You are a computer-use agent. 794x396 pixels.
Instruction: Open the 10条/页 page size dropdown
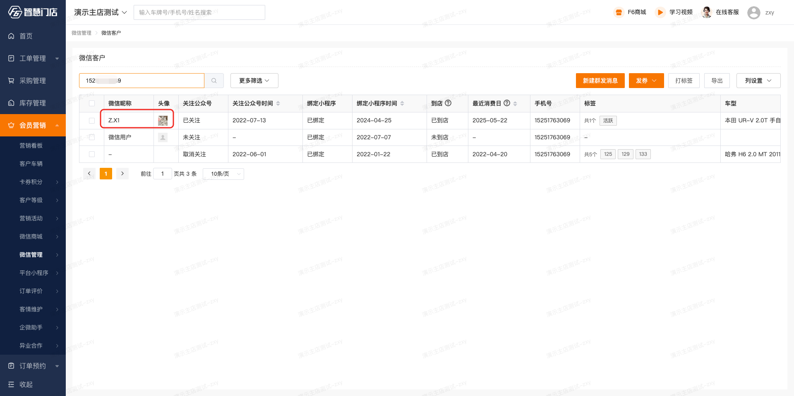223,174
